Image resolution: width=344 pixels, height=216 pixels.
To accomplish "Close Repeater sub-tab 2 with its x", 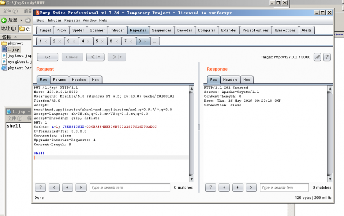I will click(x=60, y=41).
